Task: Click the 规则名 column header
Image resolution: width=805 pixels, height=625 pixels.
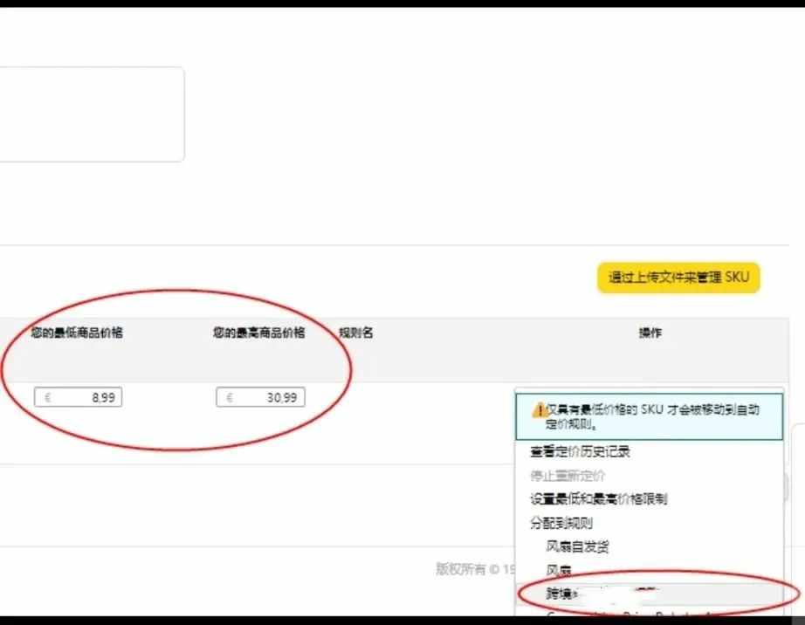Action: click(355, 333)
